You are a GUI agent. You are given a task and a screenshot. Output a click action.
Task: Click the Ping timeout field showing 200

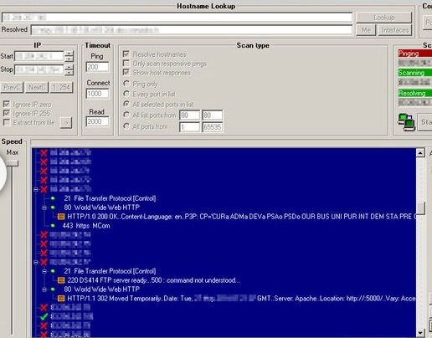coord(97,67)
